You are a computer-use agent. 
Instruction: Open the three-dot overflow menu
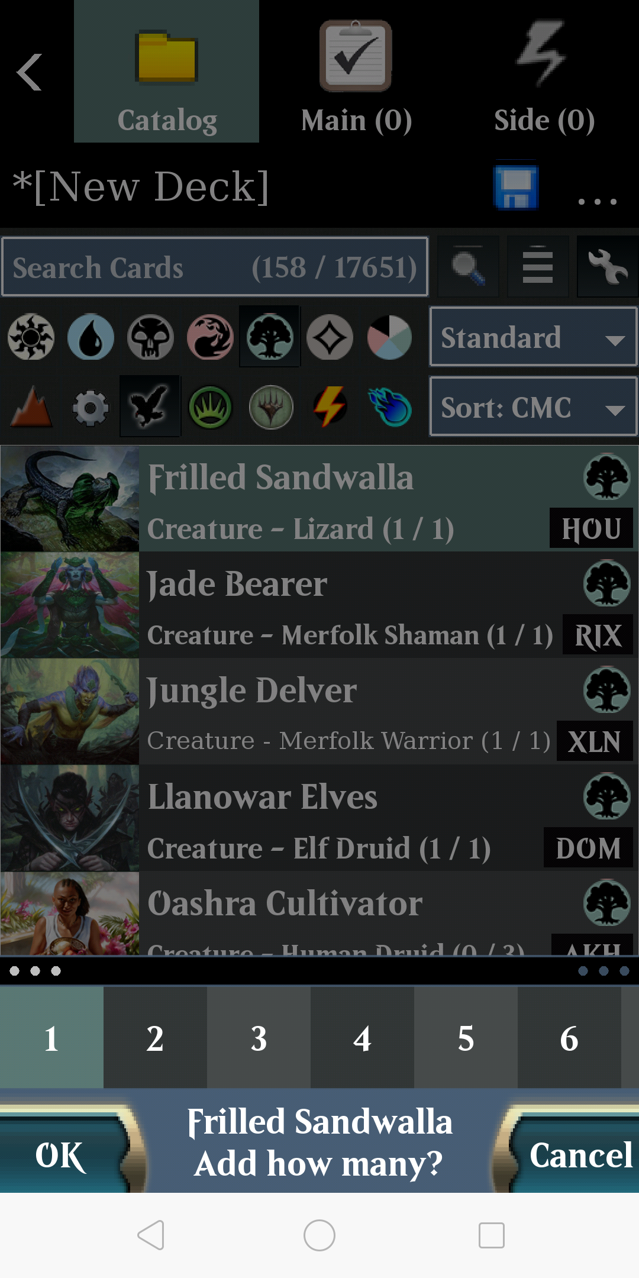pos(598,202)
